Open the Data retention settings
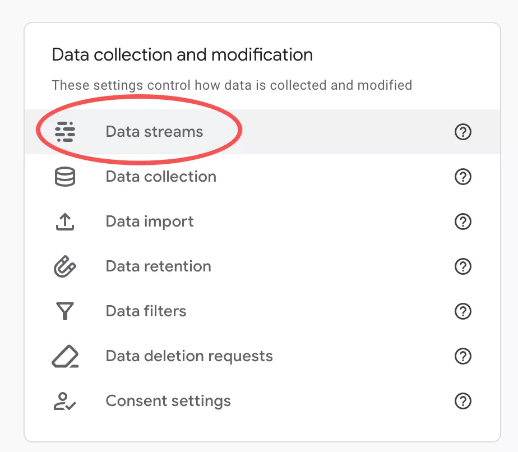 click(x=158, y=266)
